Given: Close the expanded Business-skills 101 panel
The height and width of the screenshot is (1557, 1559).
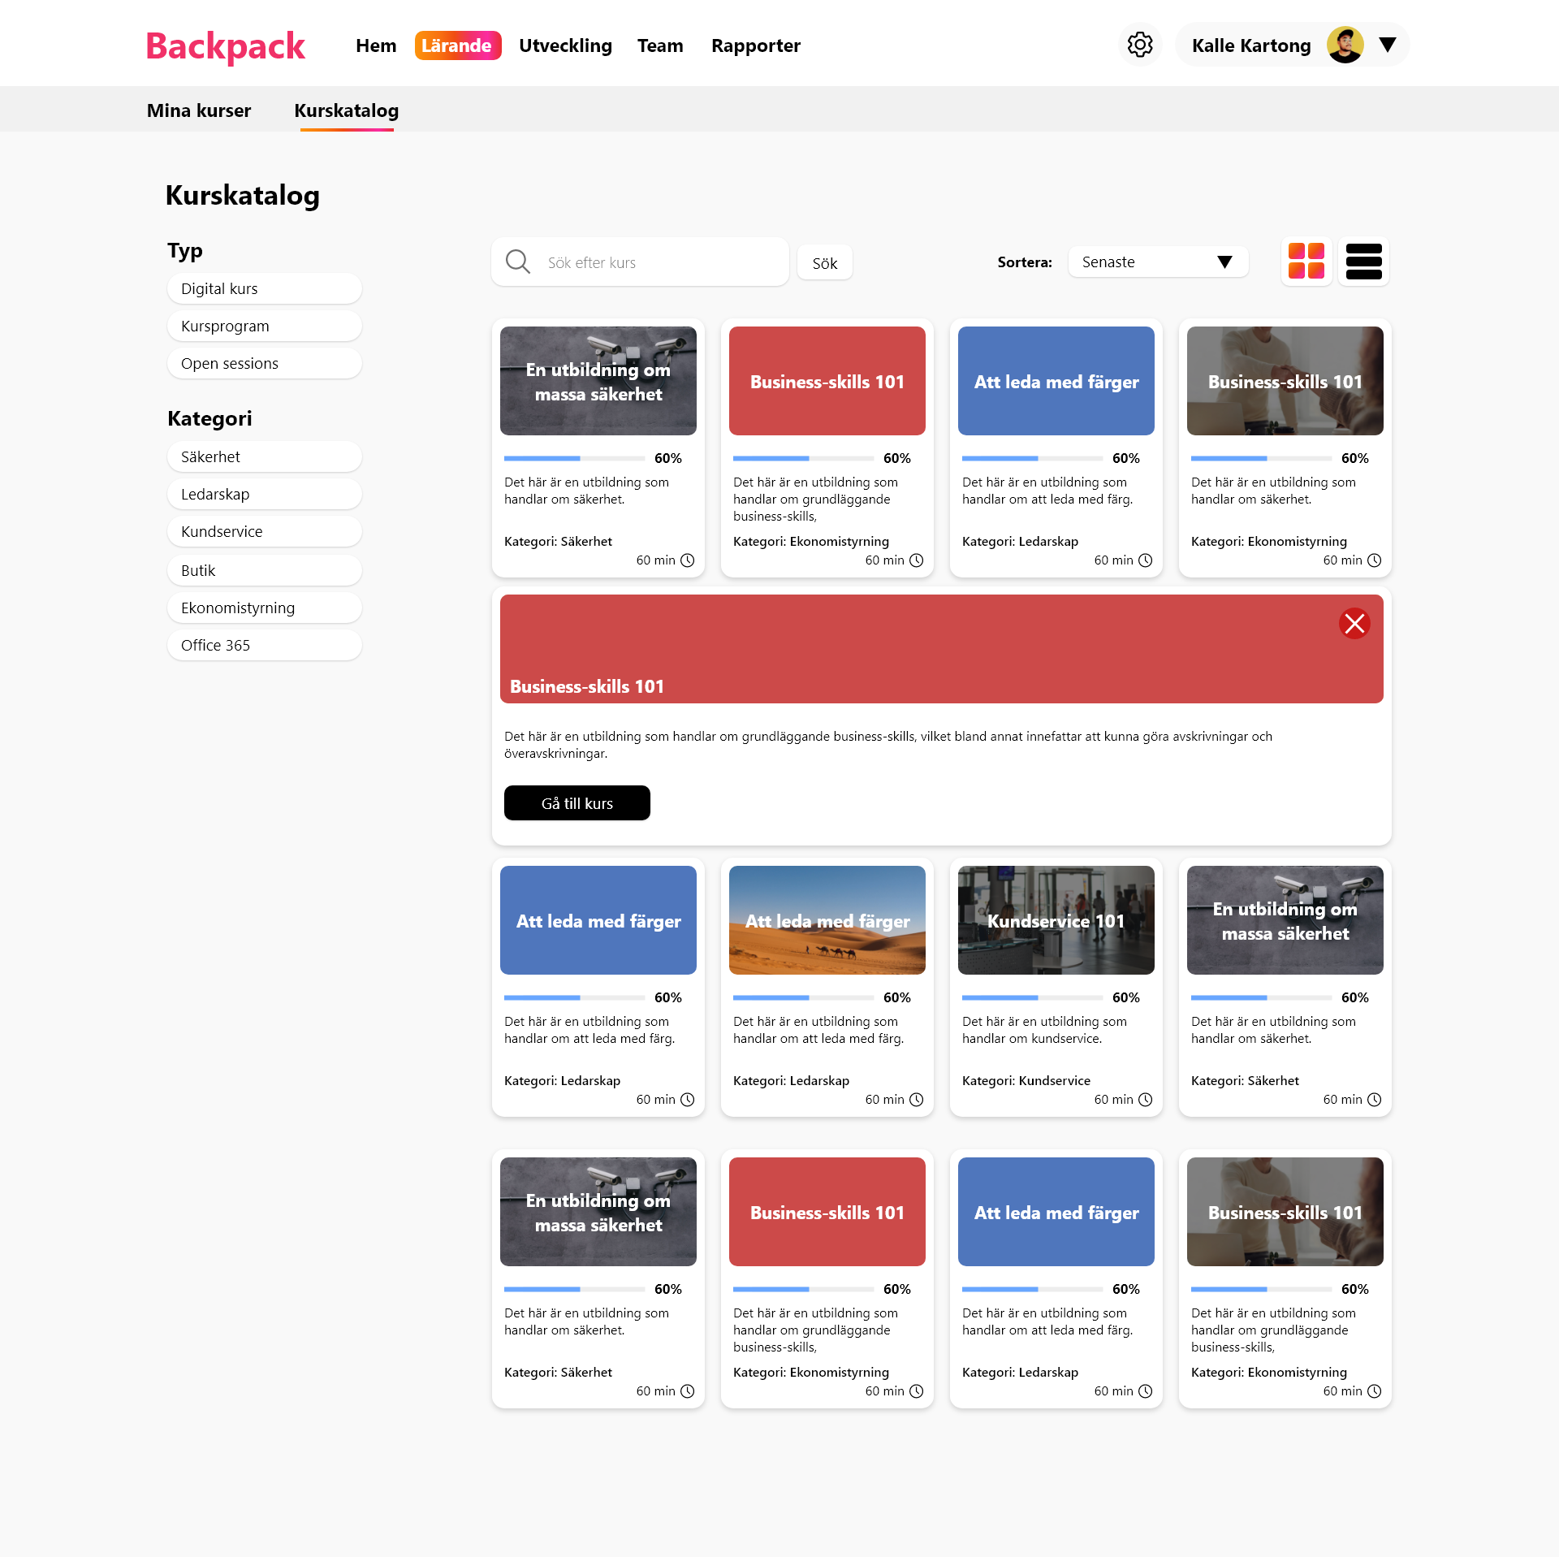Looking at the screenshot, I should coord(1354,624).
